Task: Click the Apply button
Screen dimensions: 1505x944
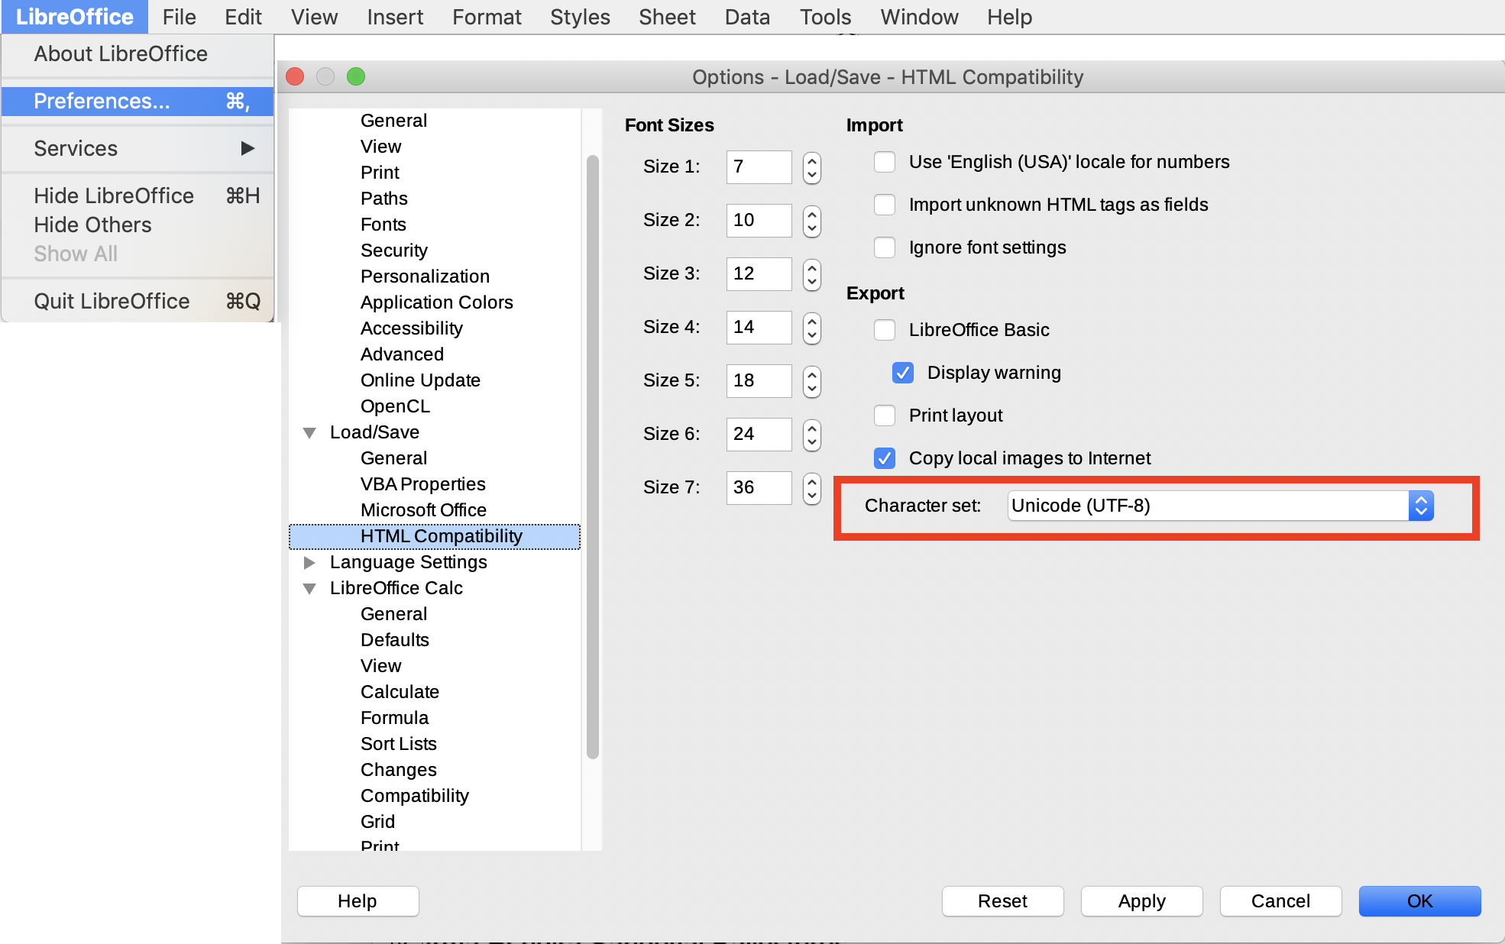Action: pos(1141,901)
